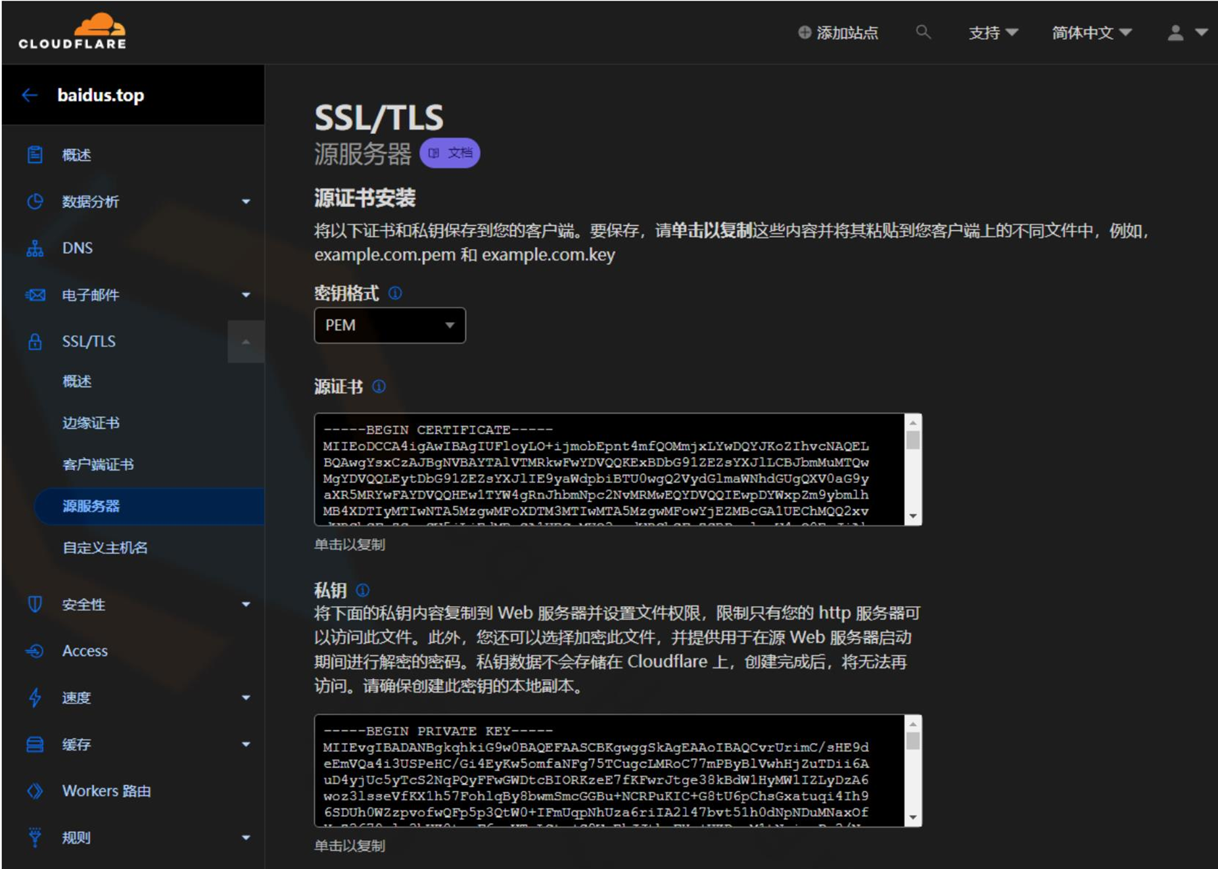Click certificate box scrollbar thumb
This screenshot has height=869, width=1218.
(913, 440)
